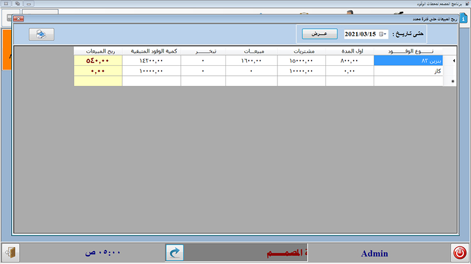Click the مبيعات column header

[x=251, y=51]
